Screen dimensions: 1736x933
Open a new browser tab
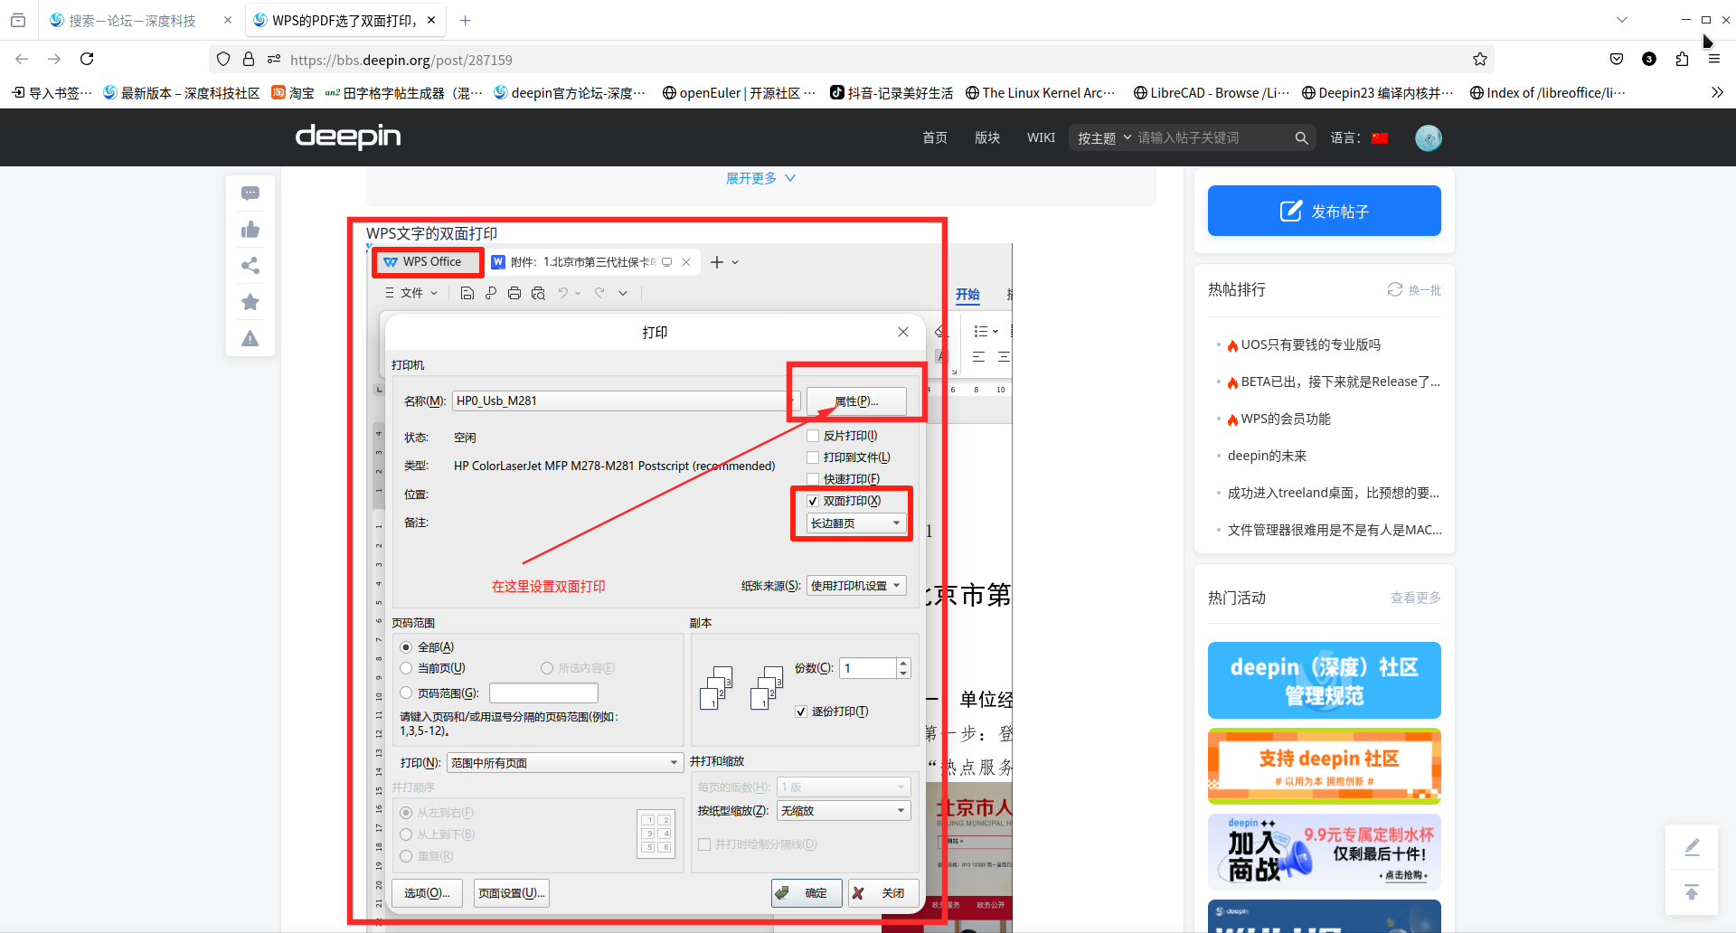click(465, 20)
